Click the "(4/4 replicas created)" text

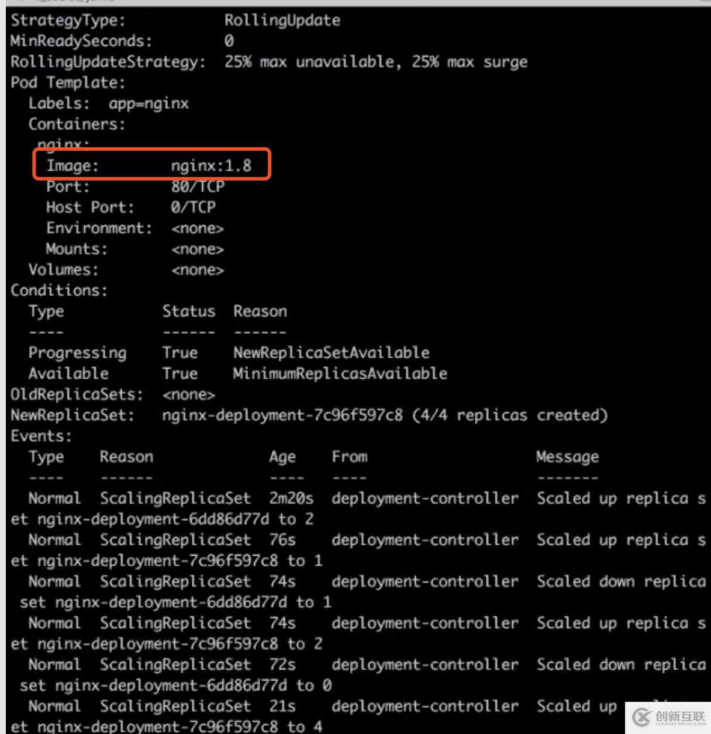510,416
